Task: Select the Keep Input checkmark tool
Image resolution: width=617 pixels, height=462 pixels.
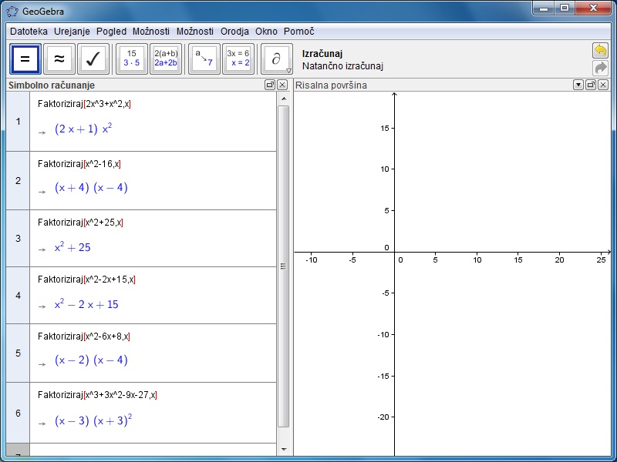Action: [93, 59]
